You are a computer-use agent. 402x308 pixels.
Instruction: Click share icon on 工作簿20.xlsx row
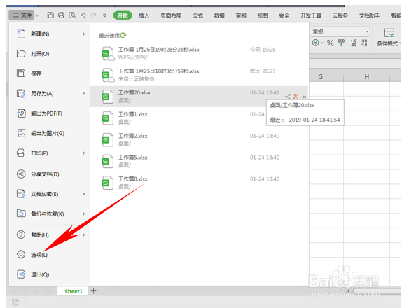pyautogui.click(x=288, y=97)
